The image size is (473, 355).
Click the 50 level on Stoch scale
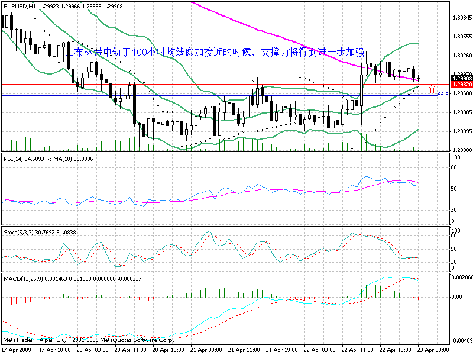click(x=453, y=249)
